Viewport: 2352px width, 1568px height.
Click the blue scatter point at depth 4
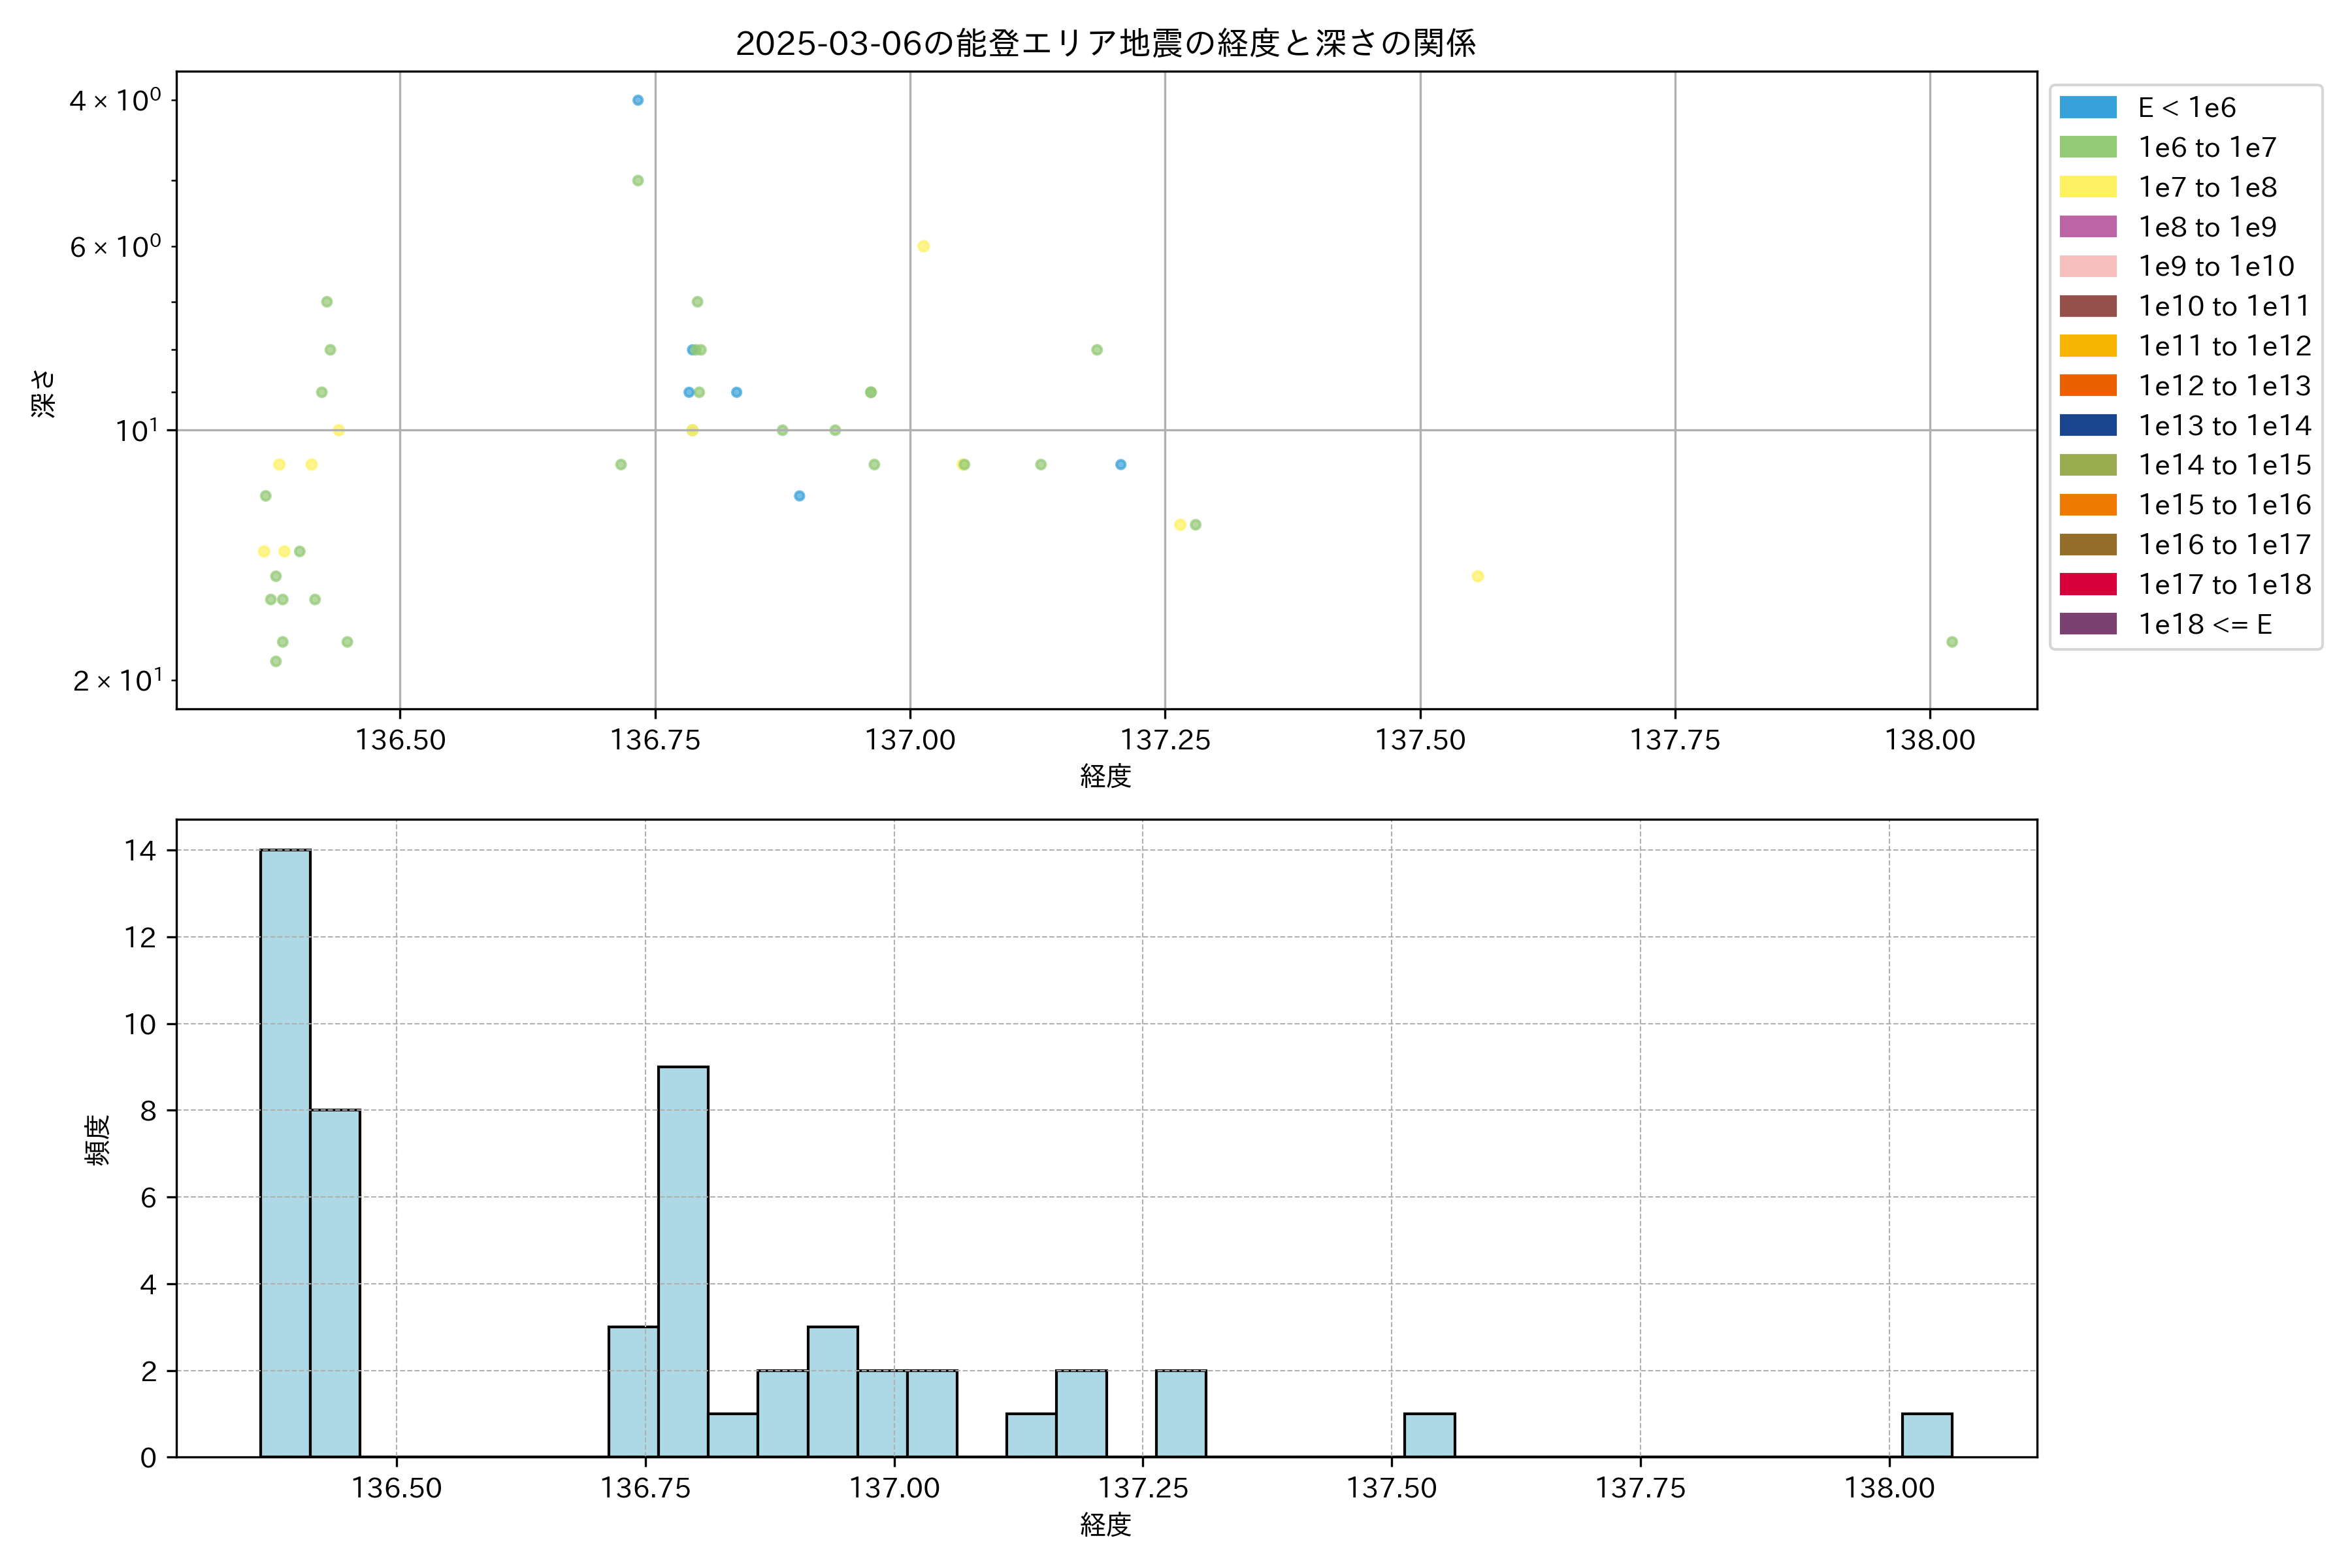[638, 100]
